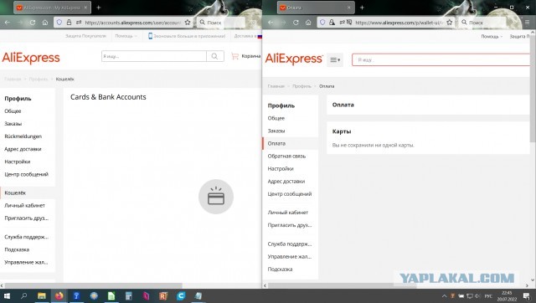Show hidden system tray icons chevron
Image resolution: width=536 pixels, height=303 pixels.
(444, 295)
